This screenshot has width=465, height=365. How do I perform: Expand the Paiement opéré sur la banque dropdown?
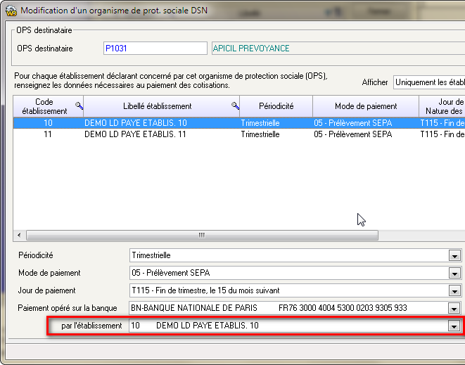tap(454, 308)
